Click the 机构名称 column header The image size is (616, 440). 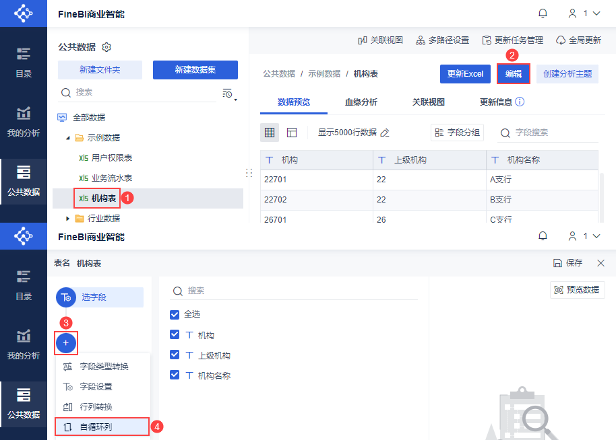point(542,160)
